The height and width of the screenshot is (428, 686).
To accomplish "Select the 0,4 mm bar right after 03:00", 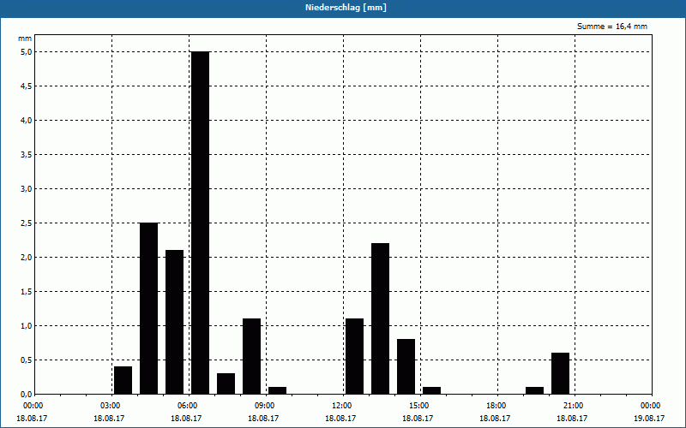I will pyautogui.click(x=123, y=380).
